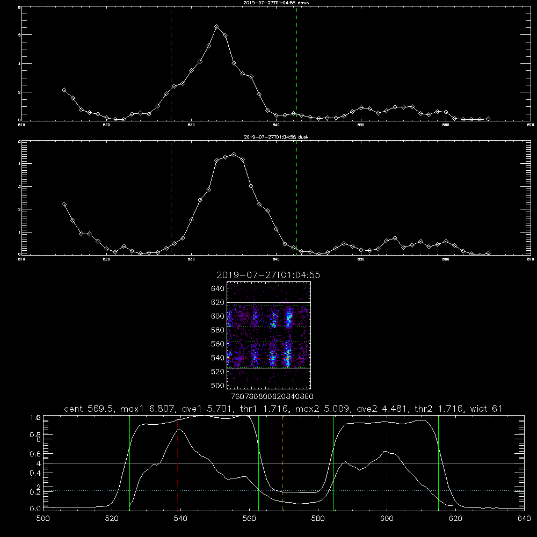Screen dimensions: 537x537
Task: Click x-axis label 820 under dawn plot
Action: pos(106,125)
